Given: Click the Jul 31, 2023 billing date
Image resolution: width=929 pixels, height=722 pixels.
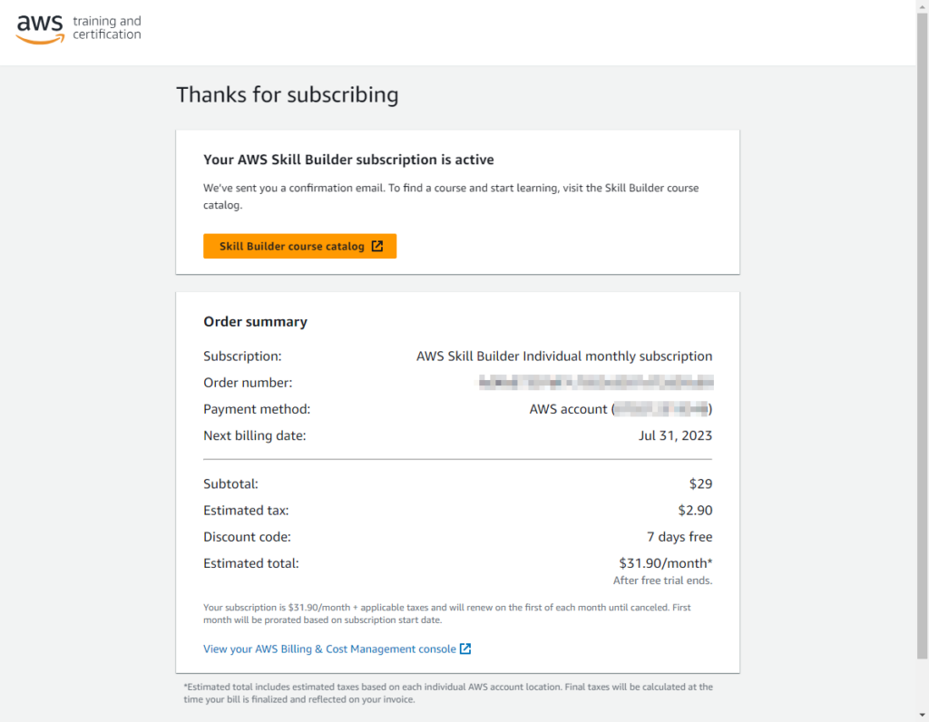Looking at the screenshot, I should 675,435.
